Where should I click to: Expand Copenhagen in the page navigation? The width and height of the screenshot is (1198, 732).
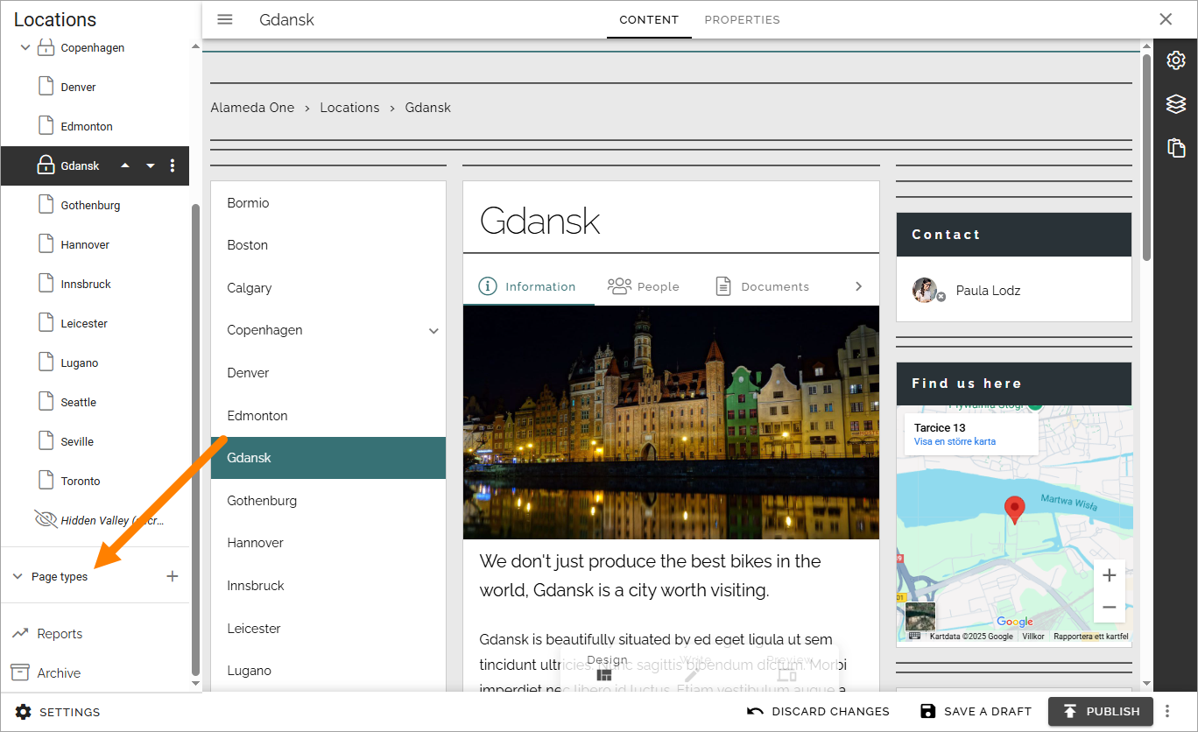tap(433, 331)
